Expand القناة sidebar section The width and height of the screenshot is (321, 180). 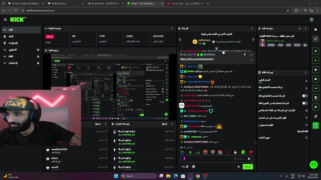5,56
